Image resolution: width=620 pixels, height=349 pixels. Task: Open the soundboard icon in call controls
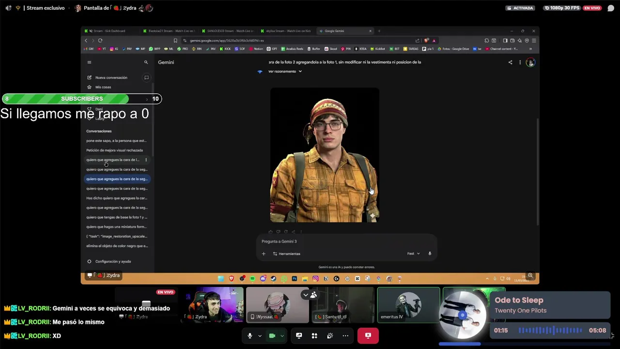coord(330,335)
